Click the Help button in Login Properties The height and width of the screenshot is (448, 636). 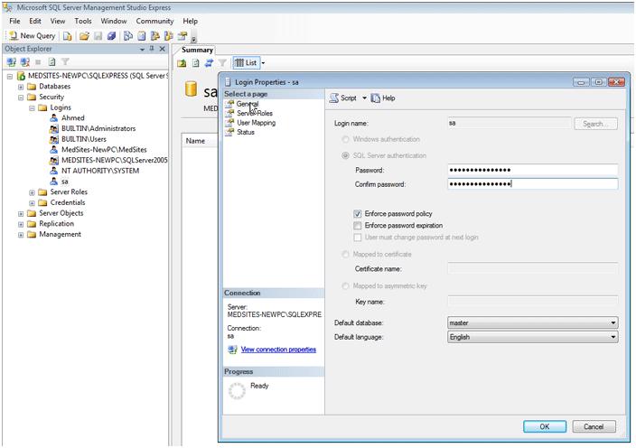point(383,98)
